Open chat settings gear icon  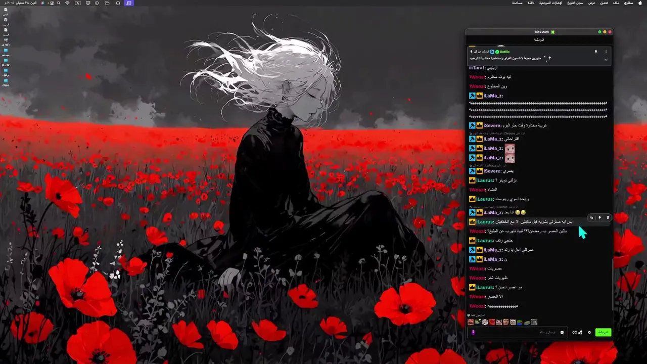click(589, 332)
